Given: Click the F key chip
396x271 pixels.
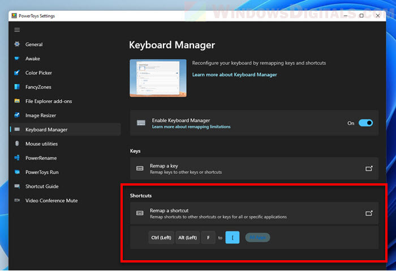Looking at the screenshot, I should point(208,238).
